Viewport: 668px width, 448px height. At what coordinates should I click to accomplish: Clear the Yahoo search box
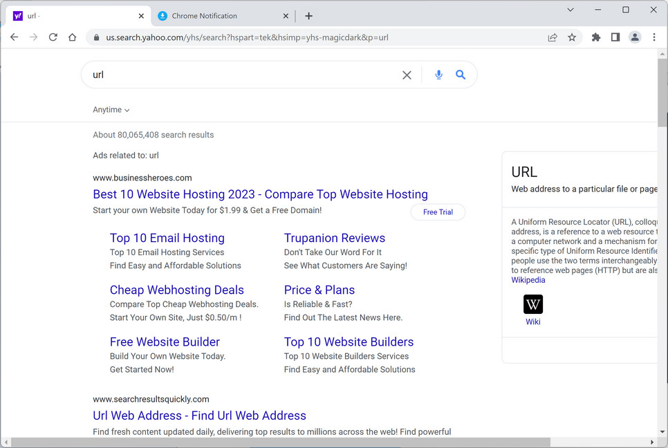(x=407, y=75)
